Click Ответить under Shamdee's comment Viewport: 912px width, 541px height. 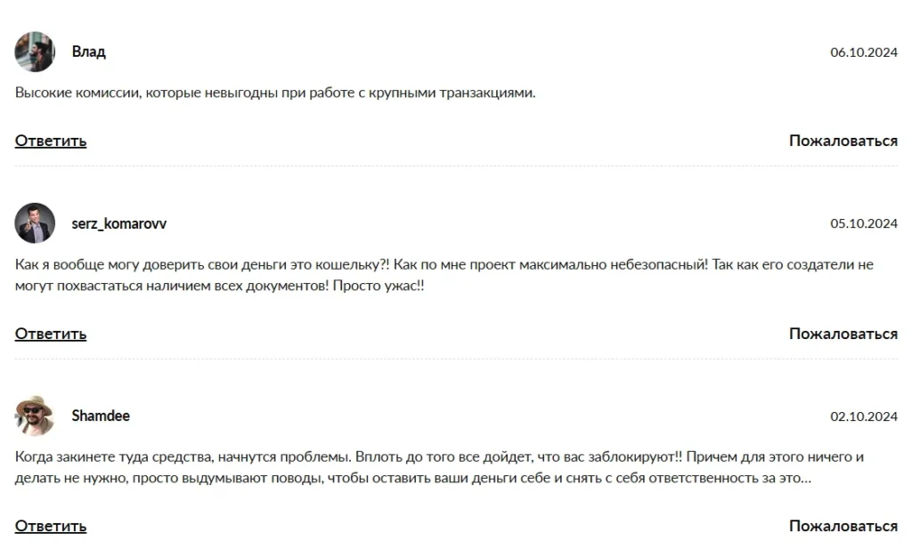pyautogui.click(x=49, y=525)
